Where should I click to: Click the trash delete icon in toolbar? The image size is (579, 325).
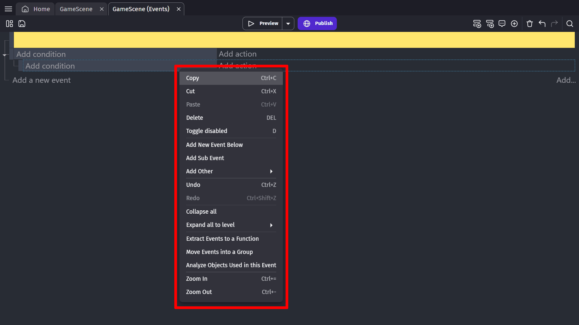click(530, 23)
